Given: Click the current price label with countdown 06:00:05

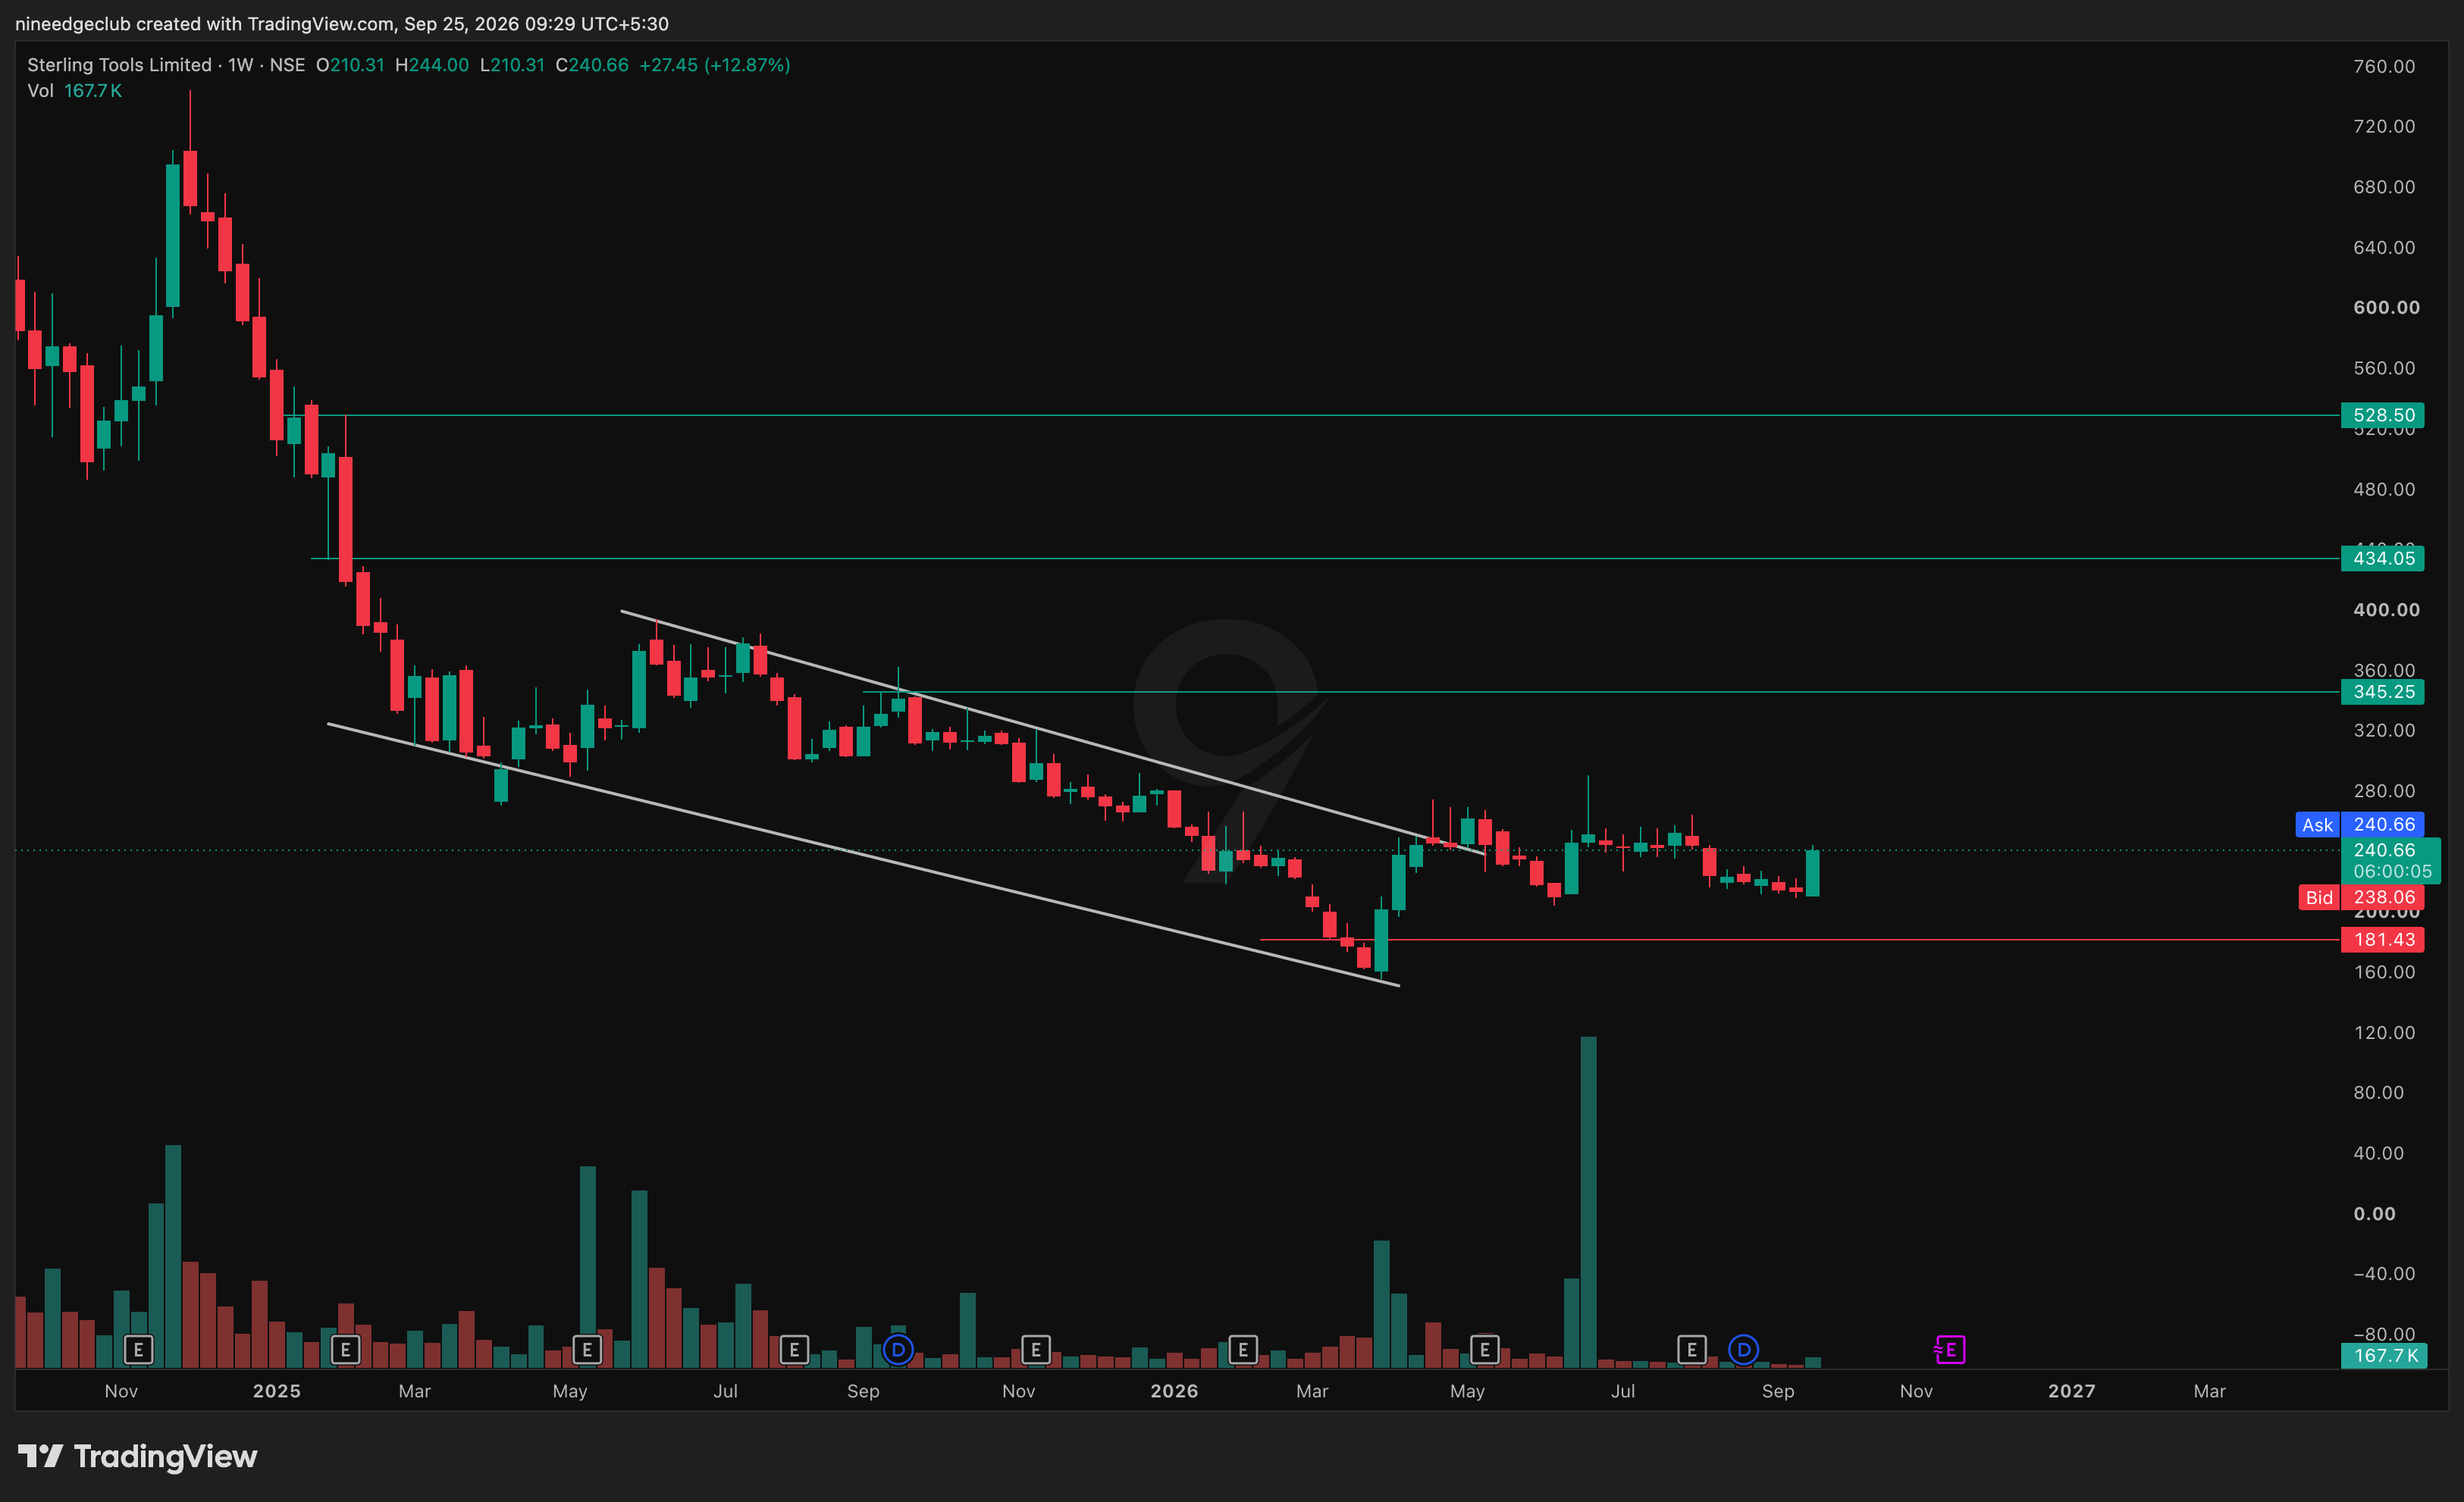Looking at the screenshot, I should point(2391,860).
